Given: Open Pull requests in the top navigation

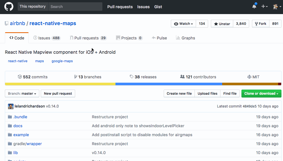Looking at the screenshot, I should click(x=120, y=7).
